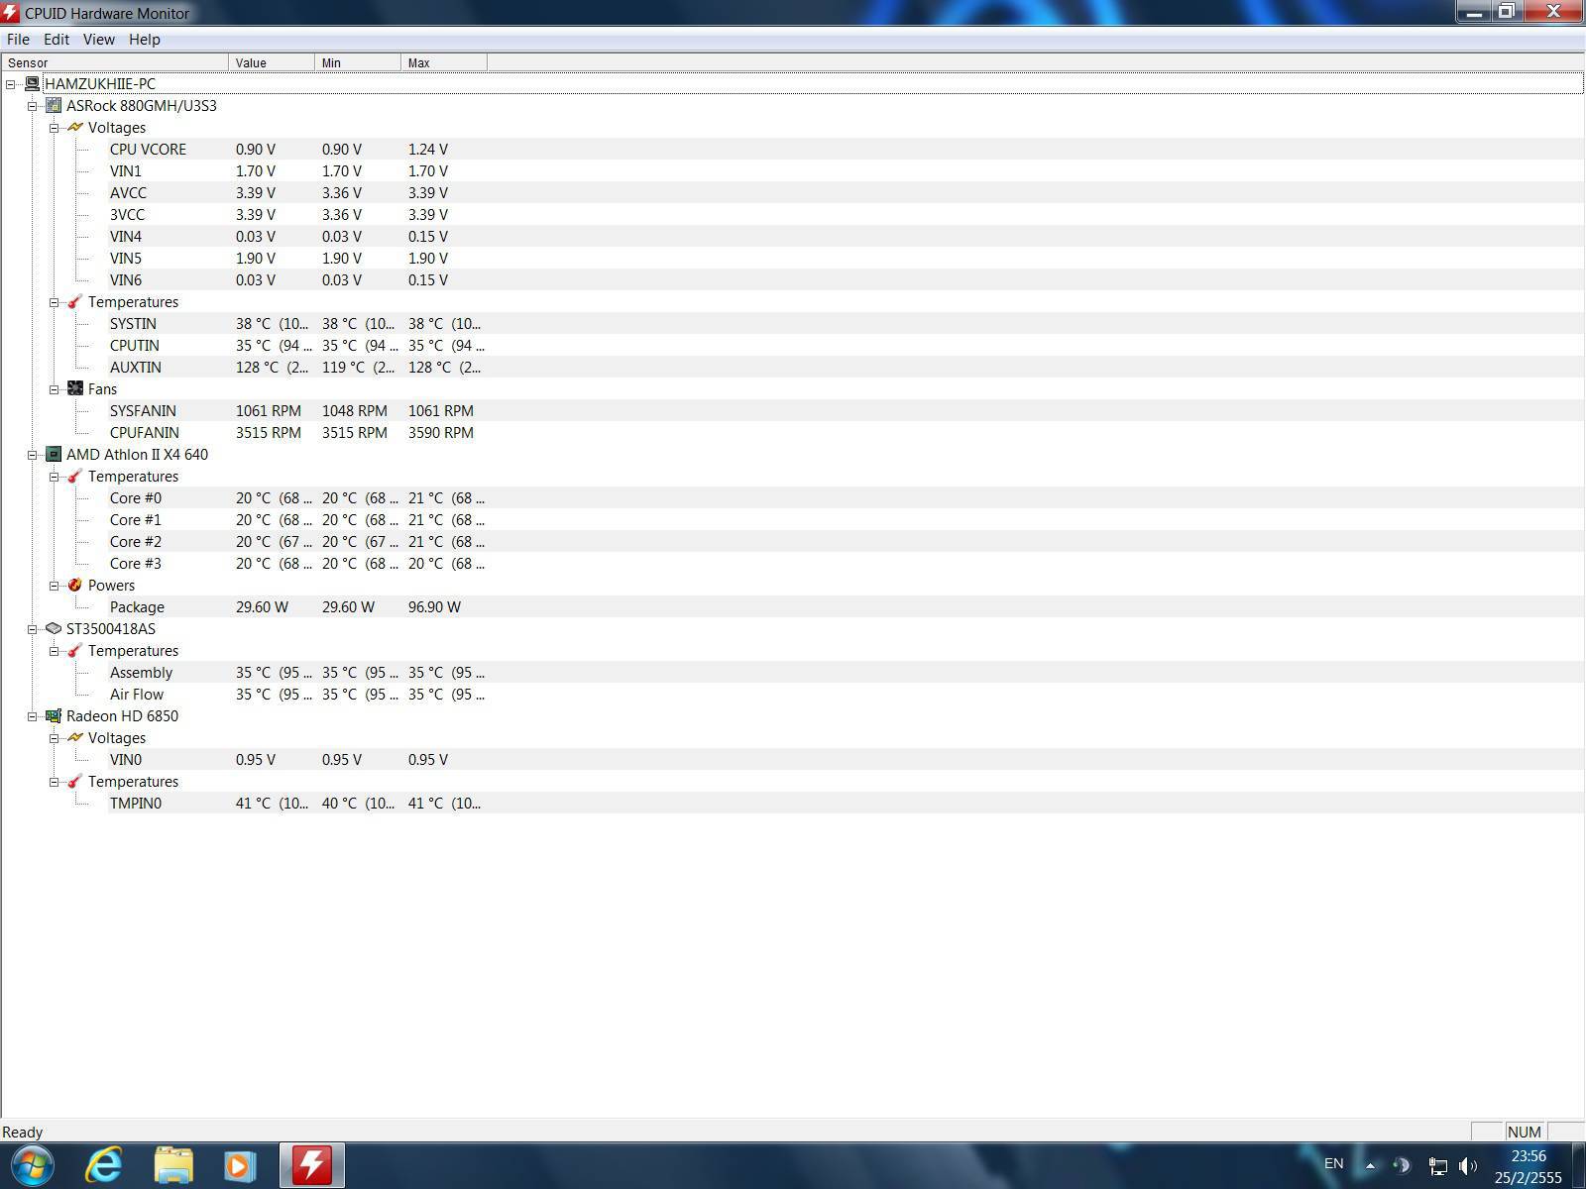1586x1189 pixels.
Task: Click the Powers flame icon
Action: tap(75, 586)
